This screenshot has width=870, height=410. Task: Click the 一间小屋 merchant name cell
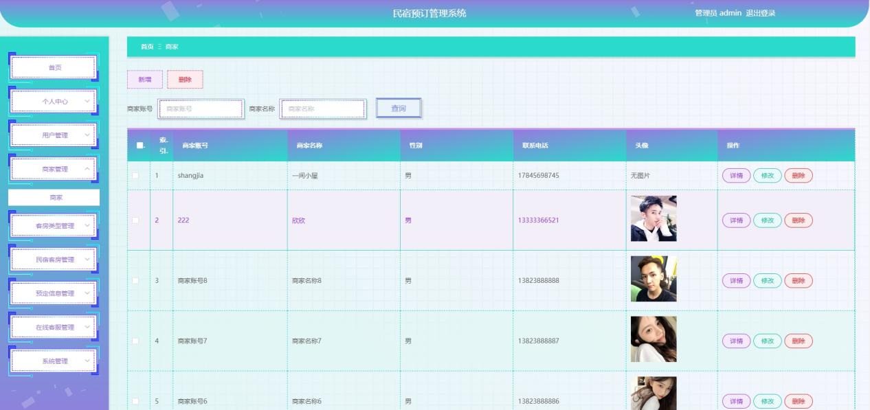coord(304,176)
